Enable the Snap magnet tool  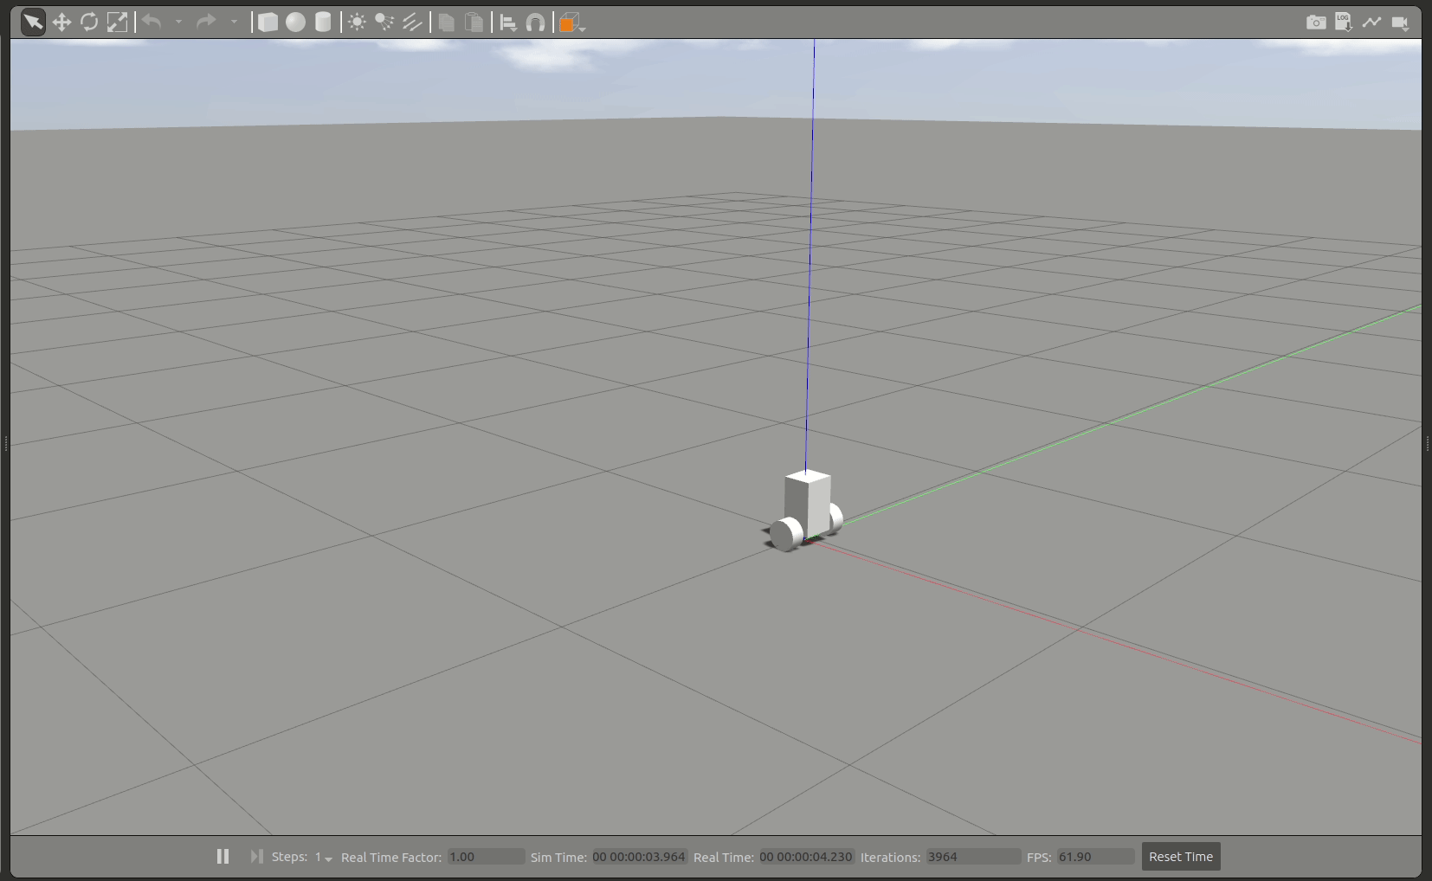(536, 23)
